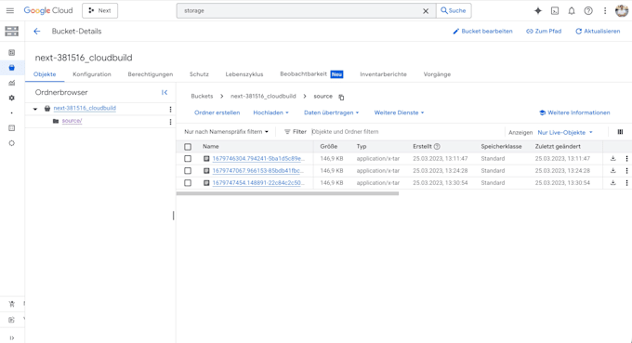Image resolution: width=632 pixels, height=343 pixels.
Task: Open the Next project selector
Action: click(x=100, y=11)
